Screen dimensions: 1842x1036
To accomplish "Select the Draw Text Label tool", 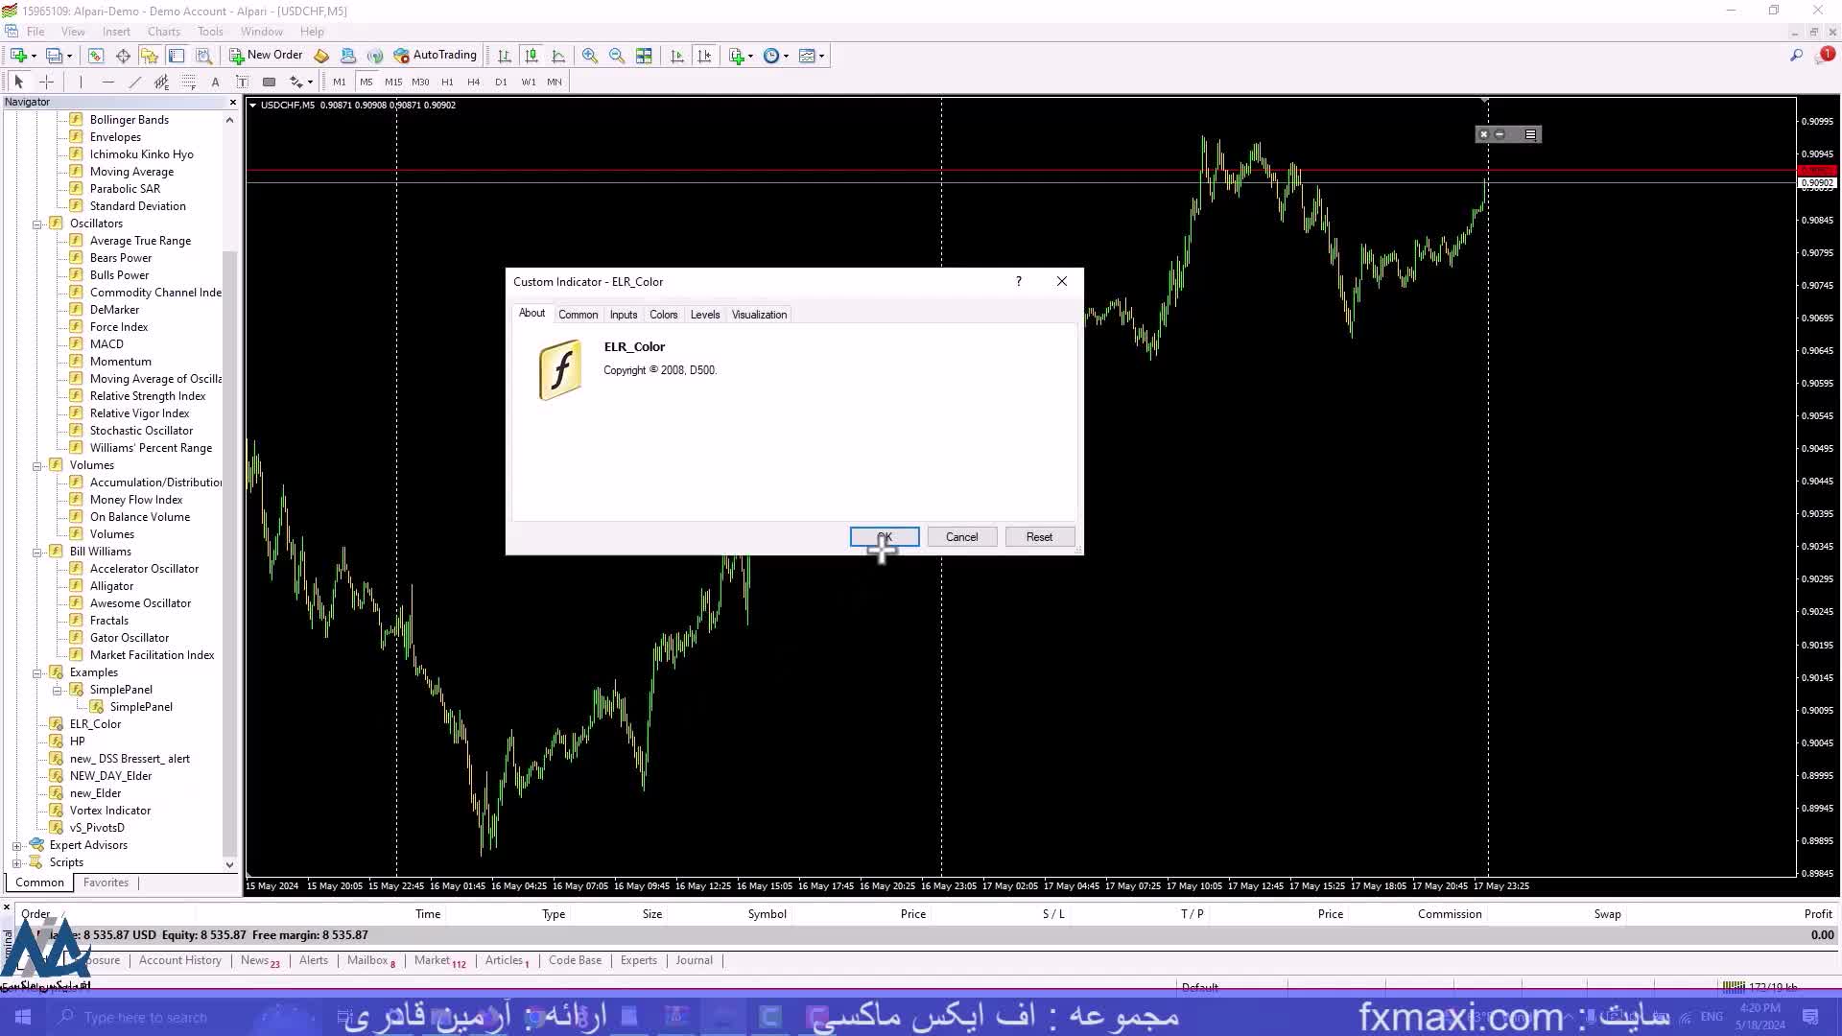I will 242,82.
